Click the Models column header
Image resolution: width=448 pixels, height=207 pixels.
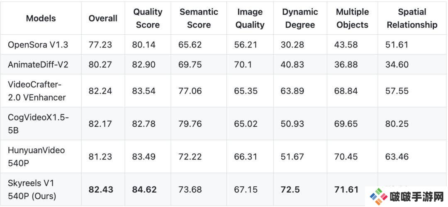[41, 18]
